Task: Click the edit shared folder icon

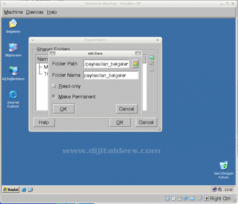Action: tap(152, 63)
